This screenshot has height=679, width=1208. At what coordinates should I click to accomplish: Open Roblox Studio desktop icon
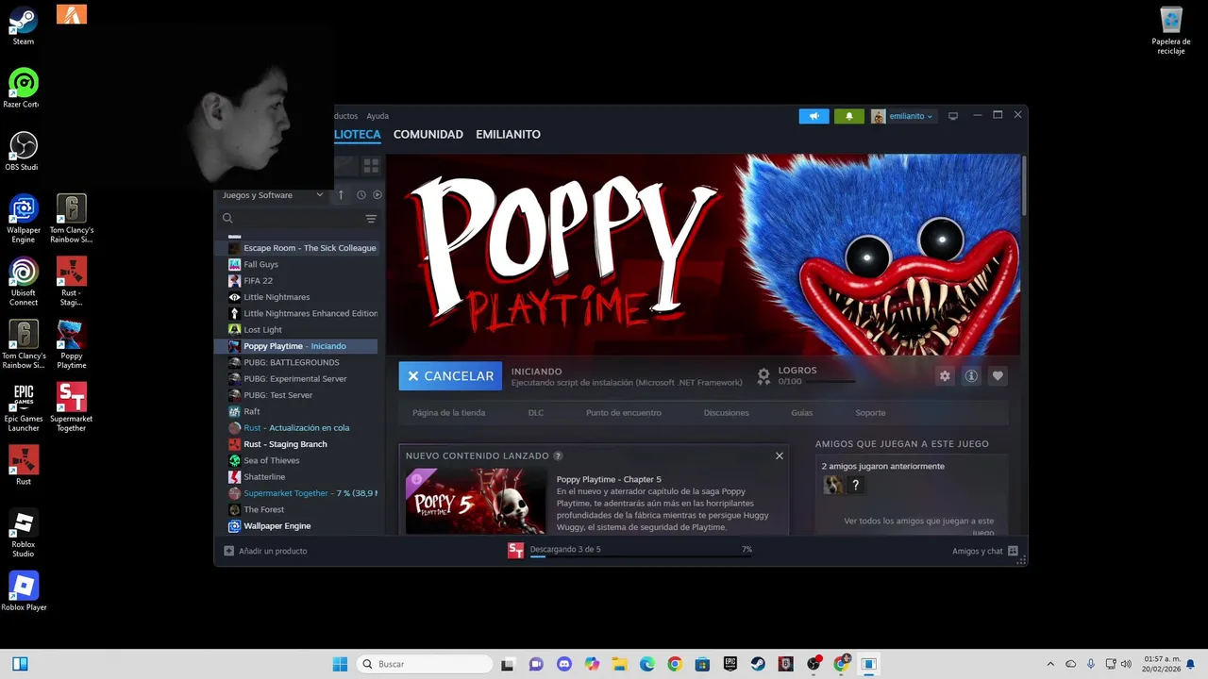coord(24,533)
